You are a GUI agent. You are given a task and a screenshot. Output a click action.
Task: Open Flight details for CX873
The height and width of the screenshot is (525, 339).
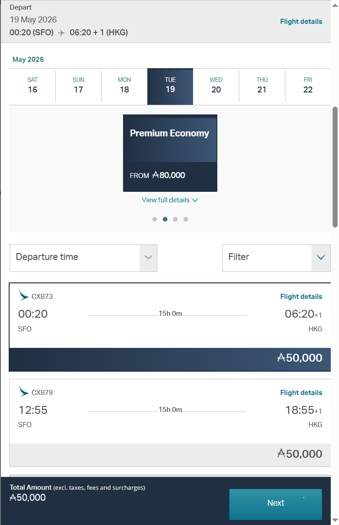click(301, 297)
